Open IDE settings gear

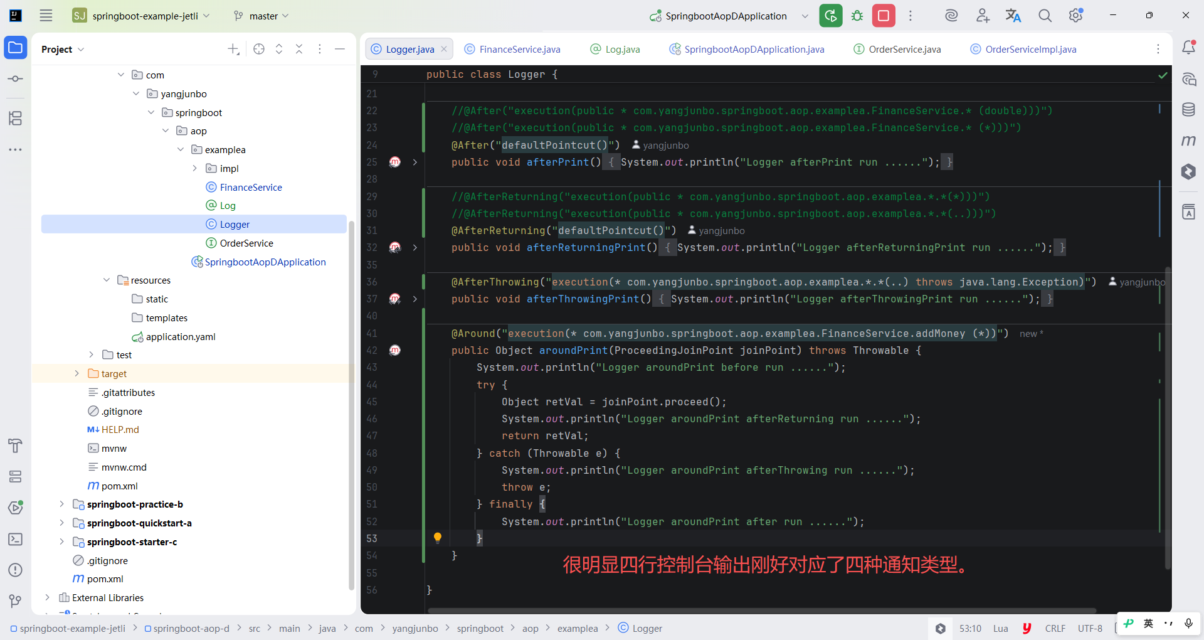pyautogui.click(x=1076, y=16)
